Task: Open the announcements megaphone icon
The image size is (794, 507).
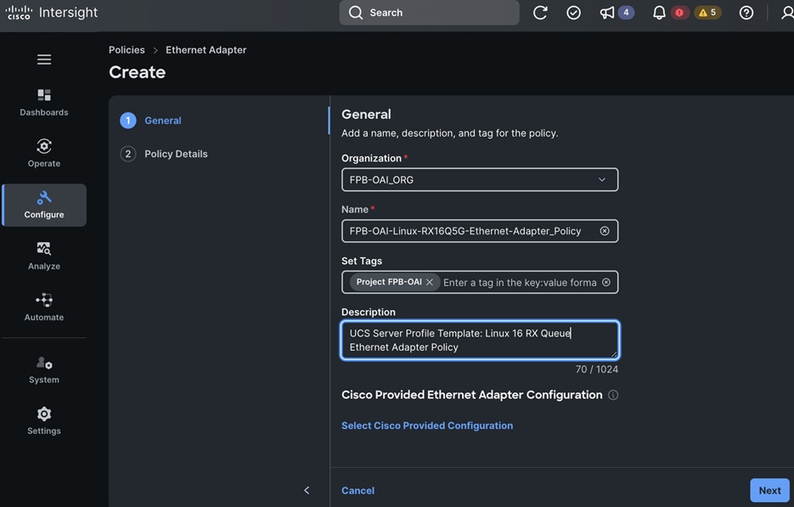Action: click(x=606, y=13)
